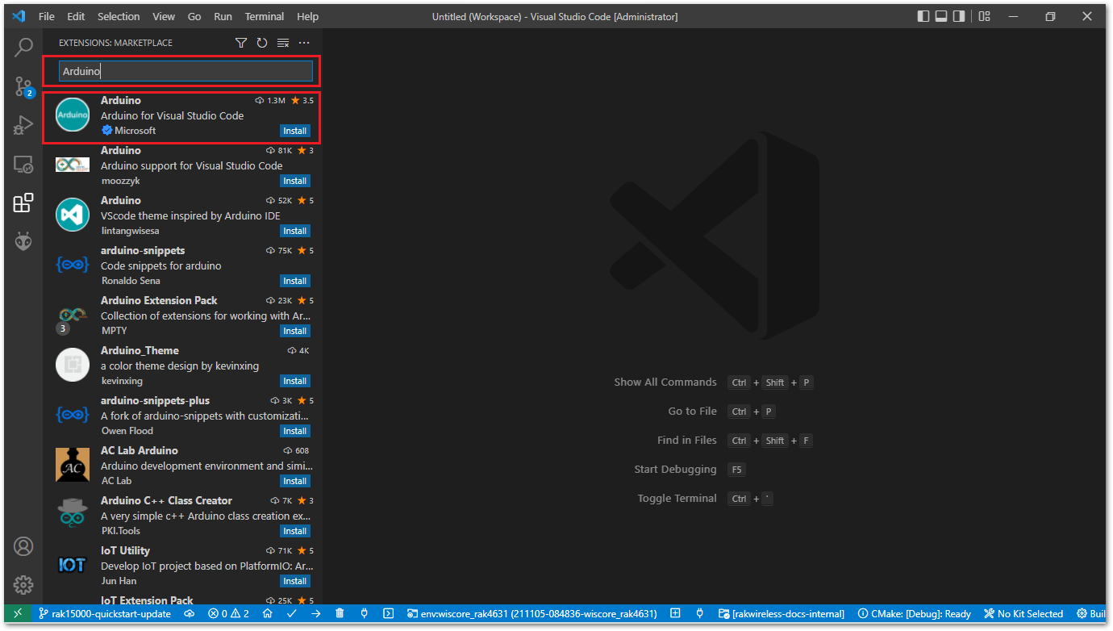Install Arduino theme by lintangwisesa

coord(294,231)
